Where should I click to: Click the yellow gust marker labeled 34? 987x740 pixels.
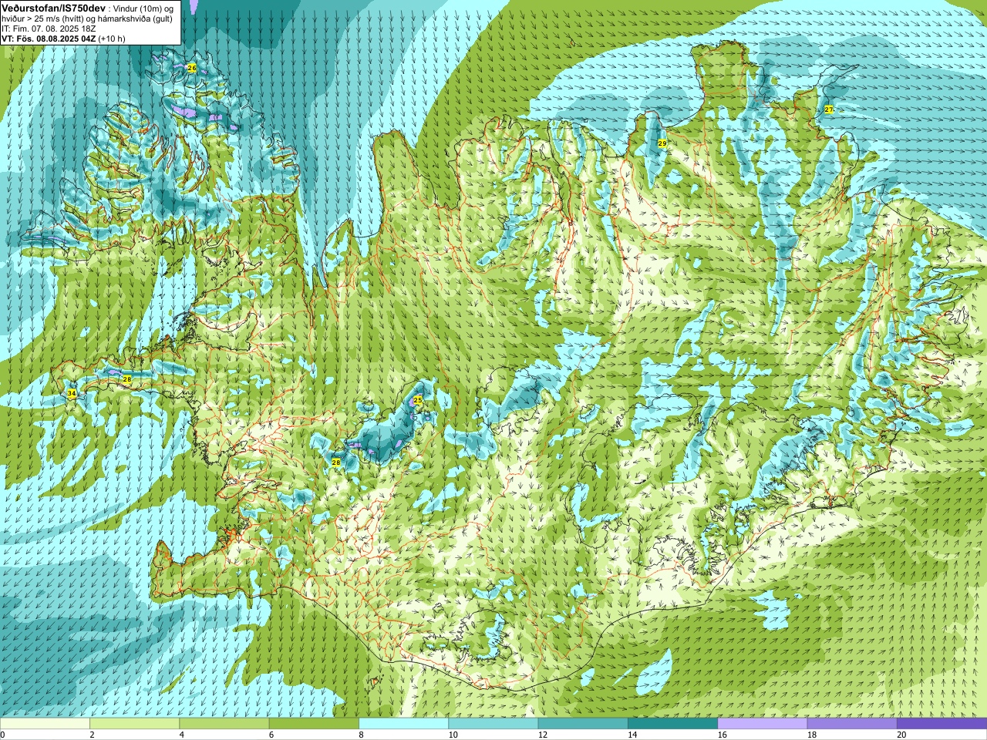[x=72, y=393]
